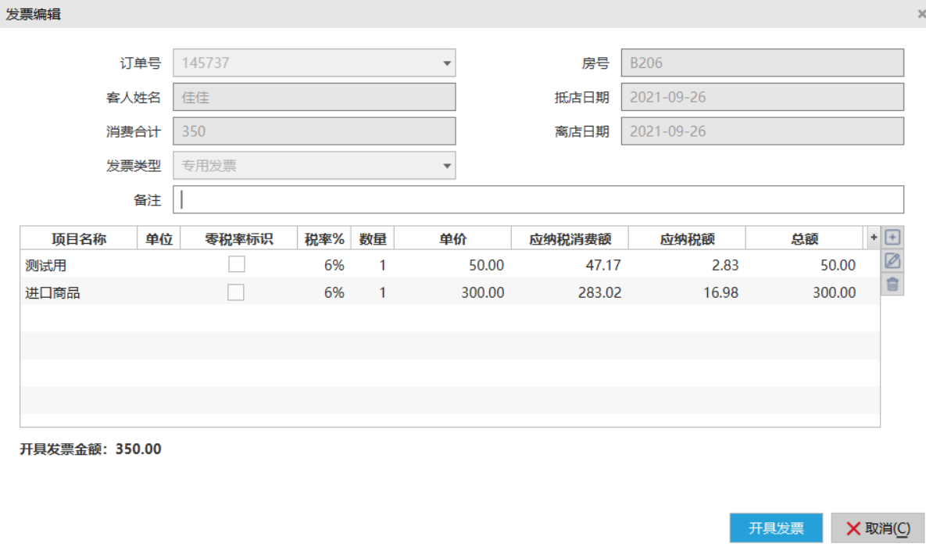Tick the zero-tax checkbox for 测试用

236,265
